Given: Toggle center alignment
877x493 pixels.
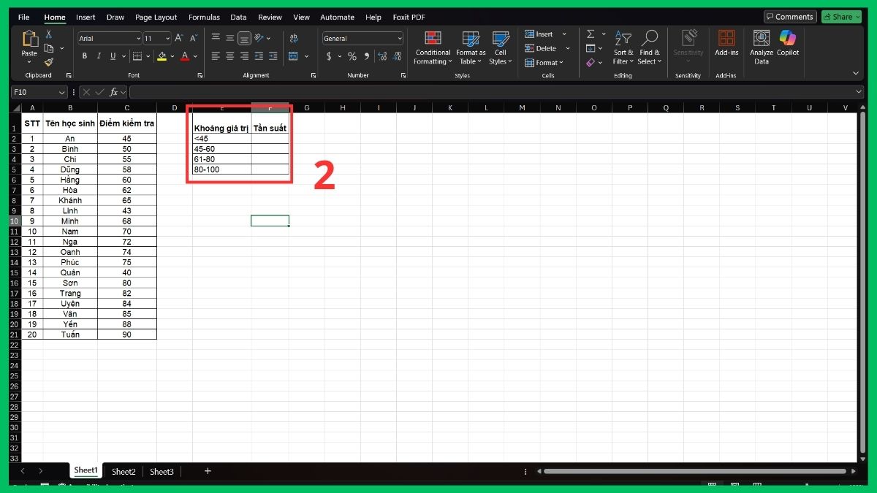Looking at the screenshot, I should pyautogui.click(x=229, y=56).
